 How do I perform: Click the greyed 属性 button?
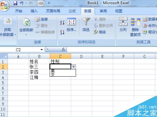pyautogui.click(x=41, y=26)
